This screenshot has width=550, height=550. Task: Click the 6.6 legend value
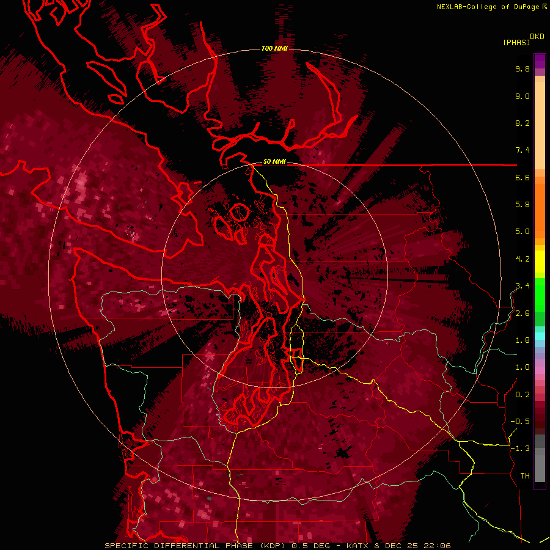[522, 177]
